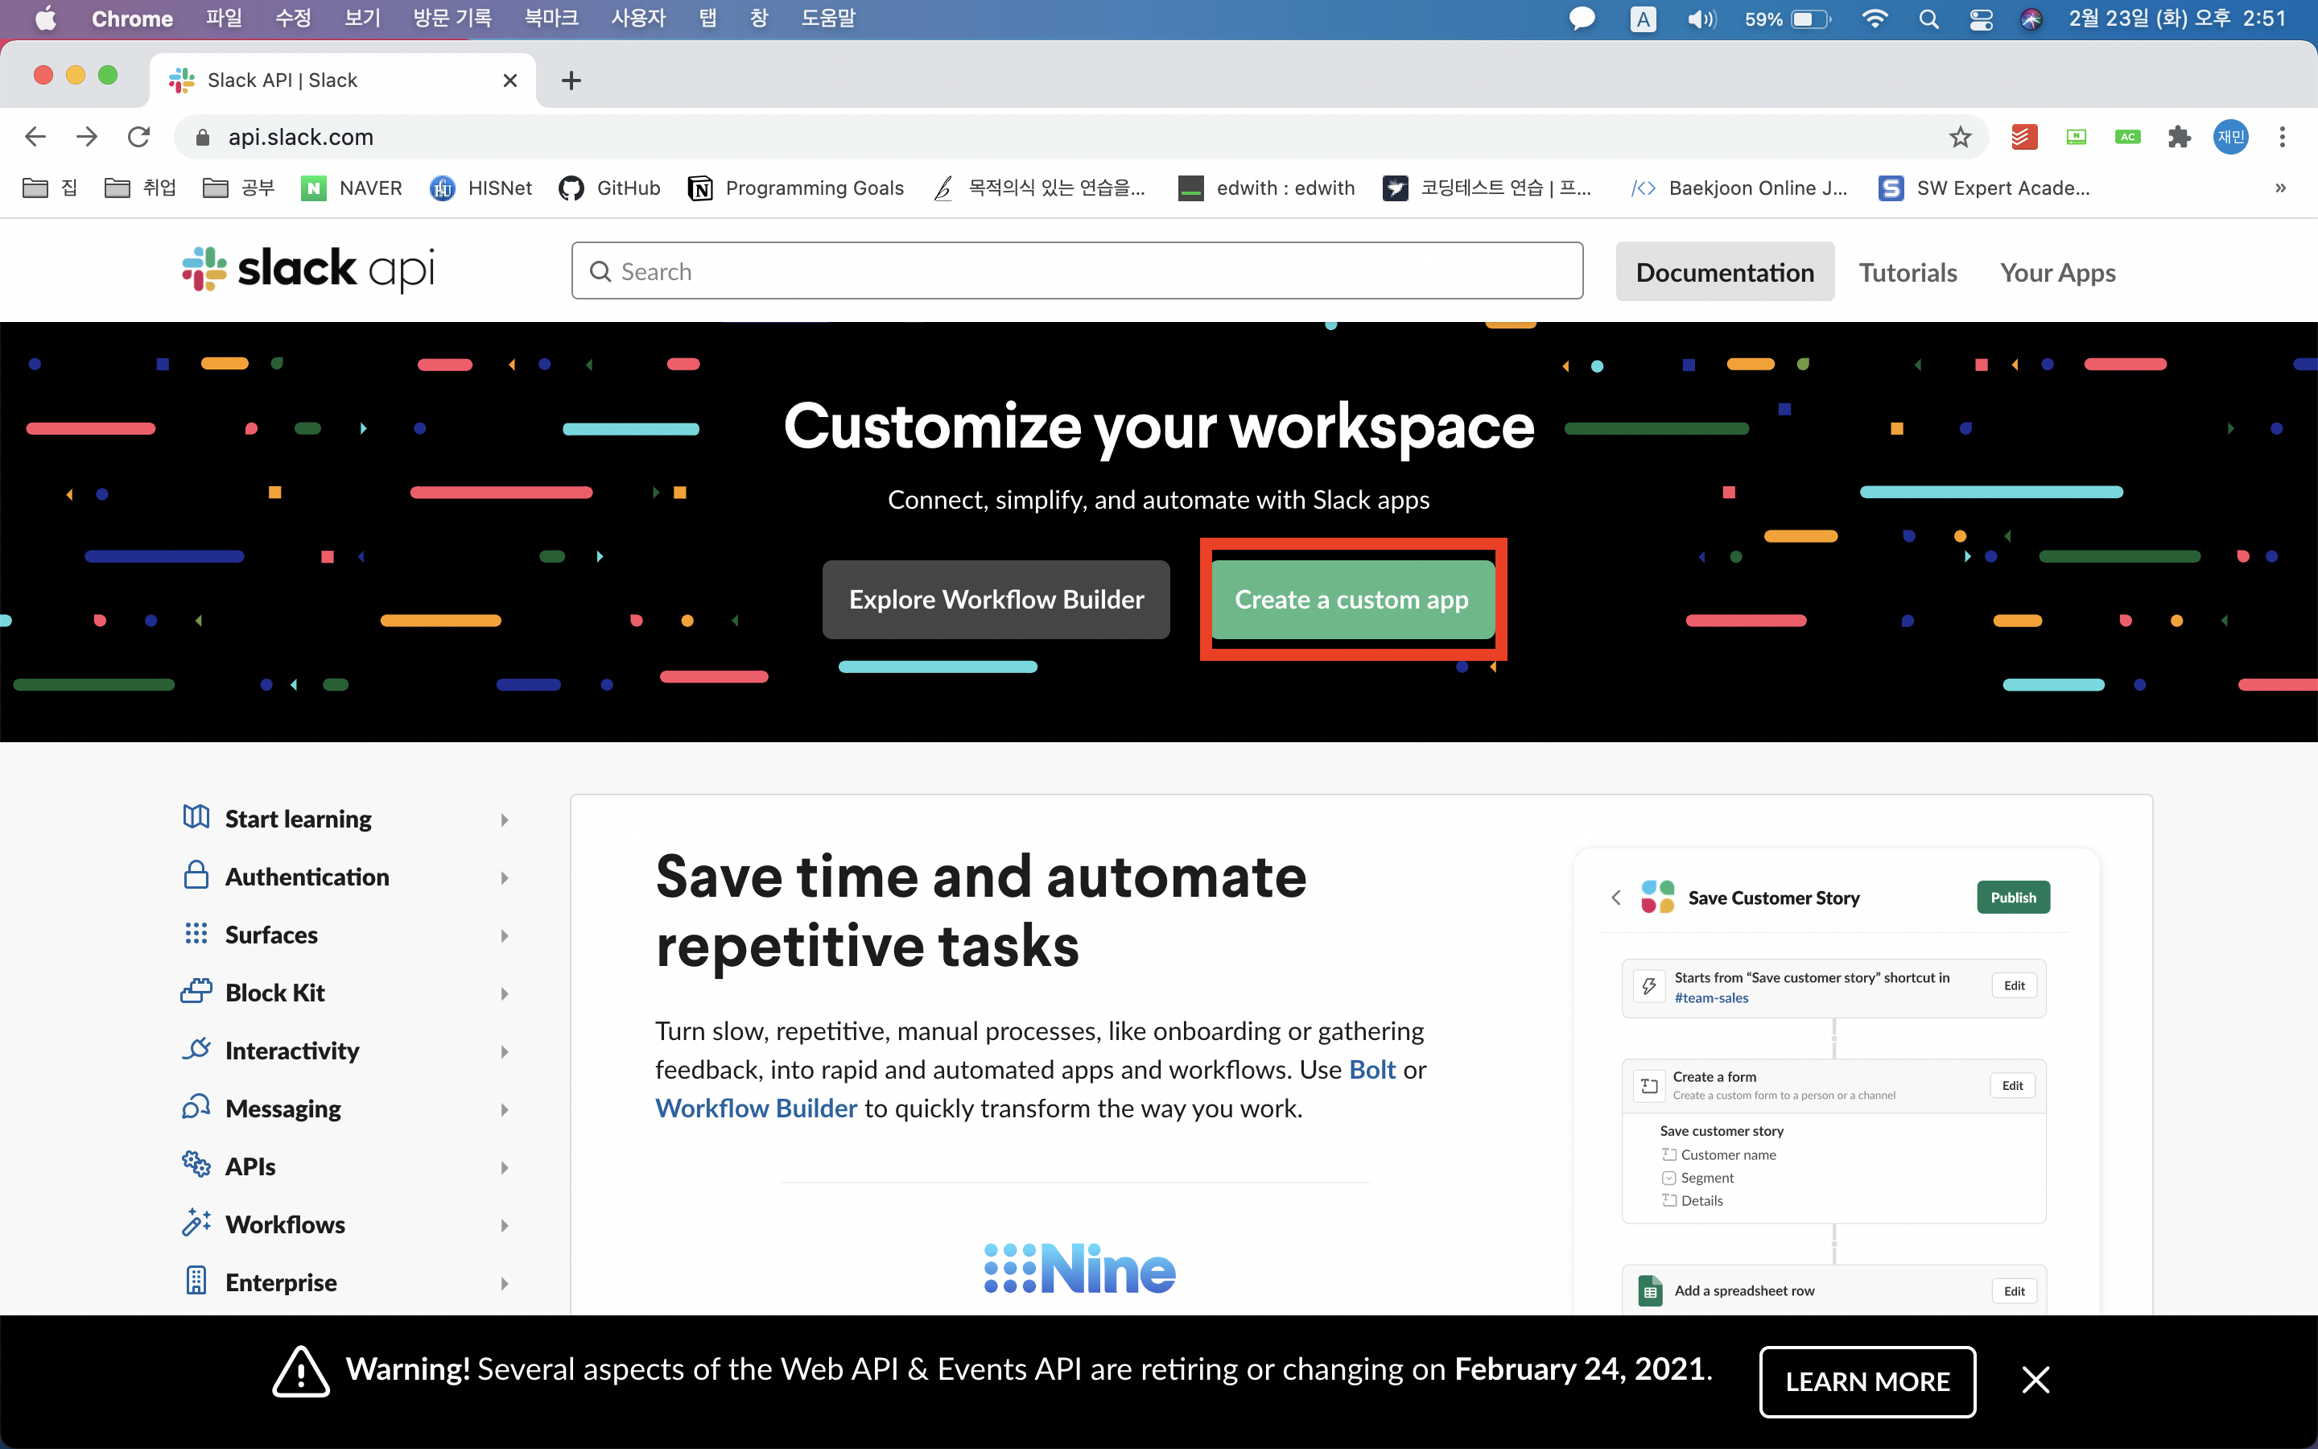2318x1449 pixels.
Task: Open the Chrome Extensions puzzle icon
Action: [2179, 137]
